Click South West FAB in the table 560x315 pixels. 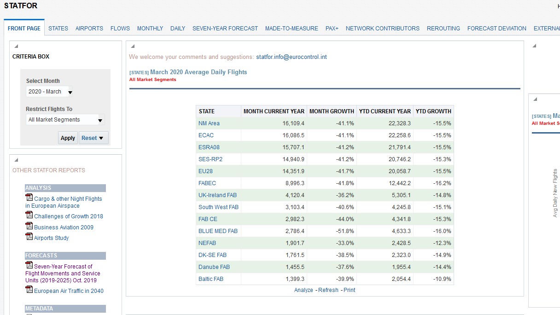(219, 207)
